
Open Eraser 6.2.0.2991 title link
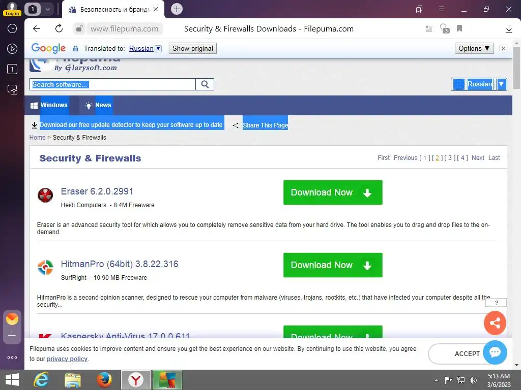coord(97,191)
